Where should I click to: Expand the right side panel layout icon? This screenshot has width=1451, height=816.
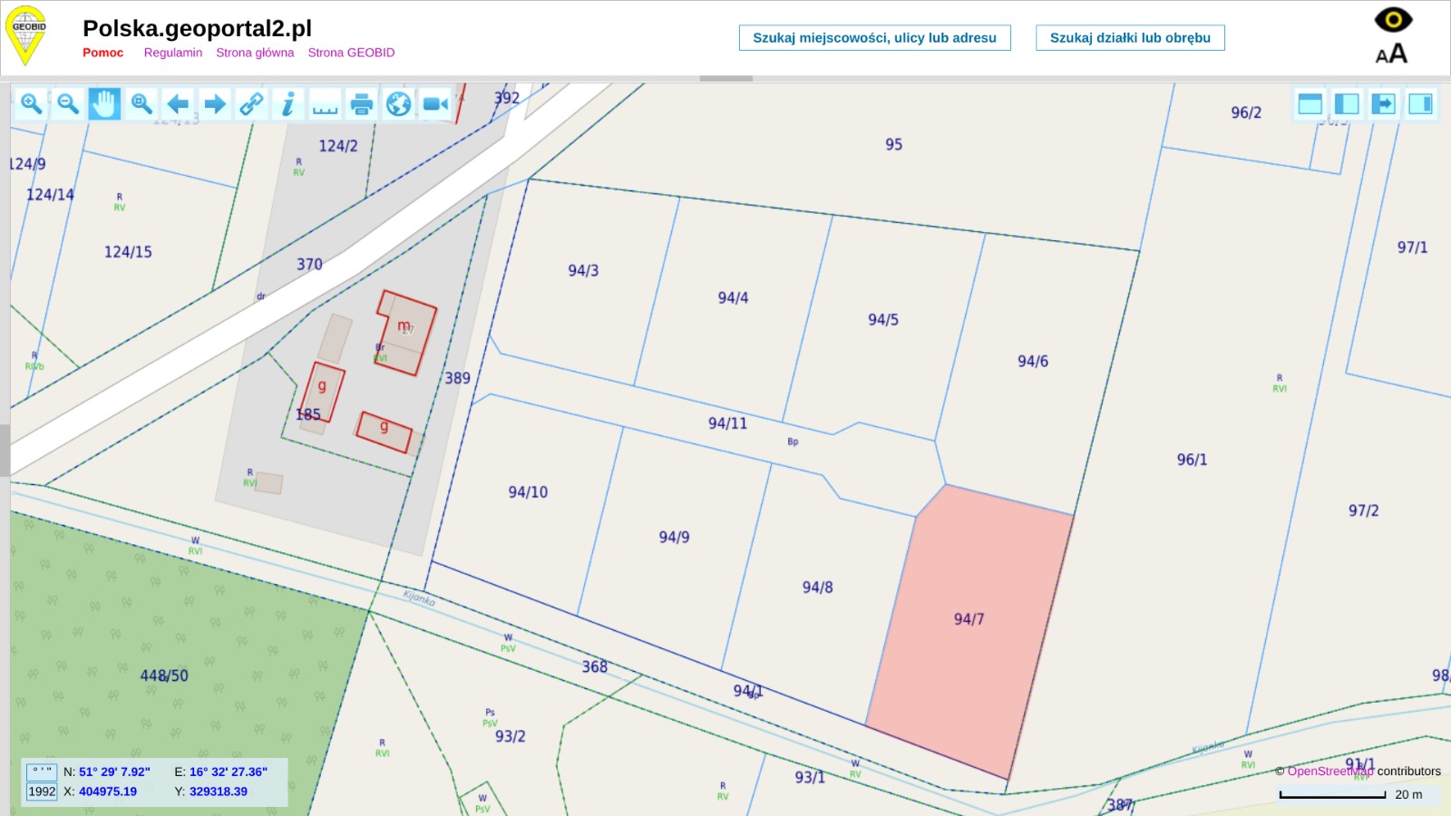[x=1420, y=104]
